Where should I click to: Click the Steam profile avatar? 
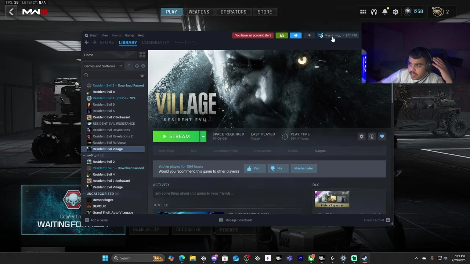point(321,36)
